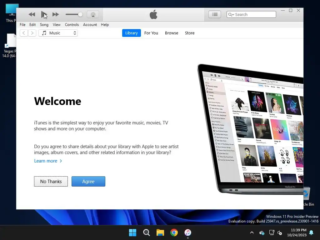Open the AirPlay output icon
320x240 pixels.
pyautogui.click(x=93, y=14)
